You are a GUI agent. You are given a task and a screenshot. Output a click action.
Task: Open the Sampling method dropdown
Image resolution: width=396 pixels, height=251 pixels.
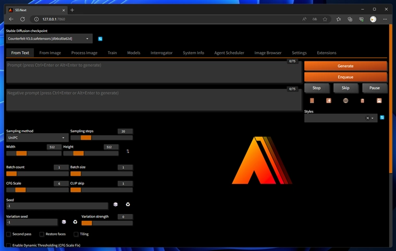tap(37, 137)
